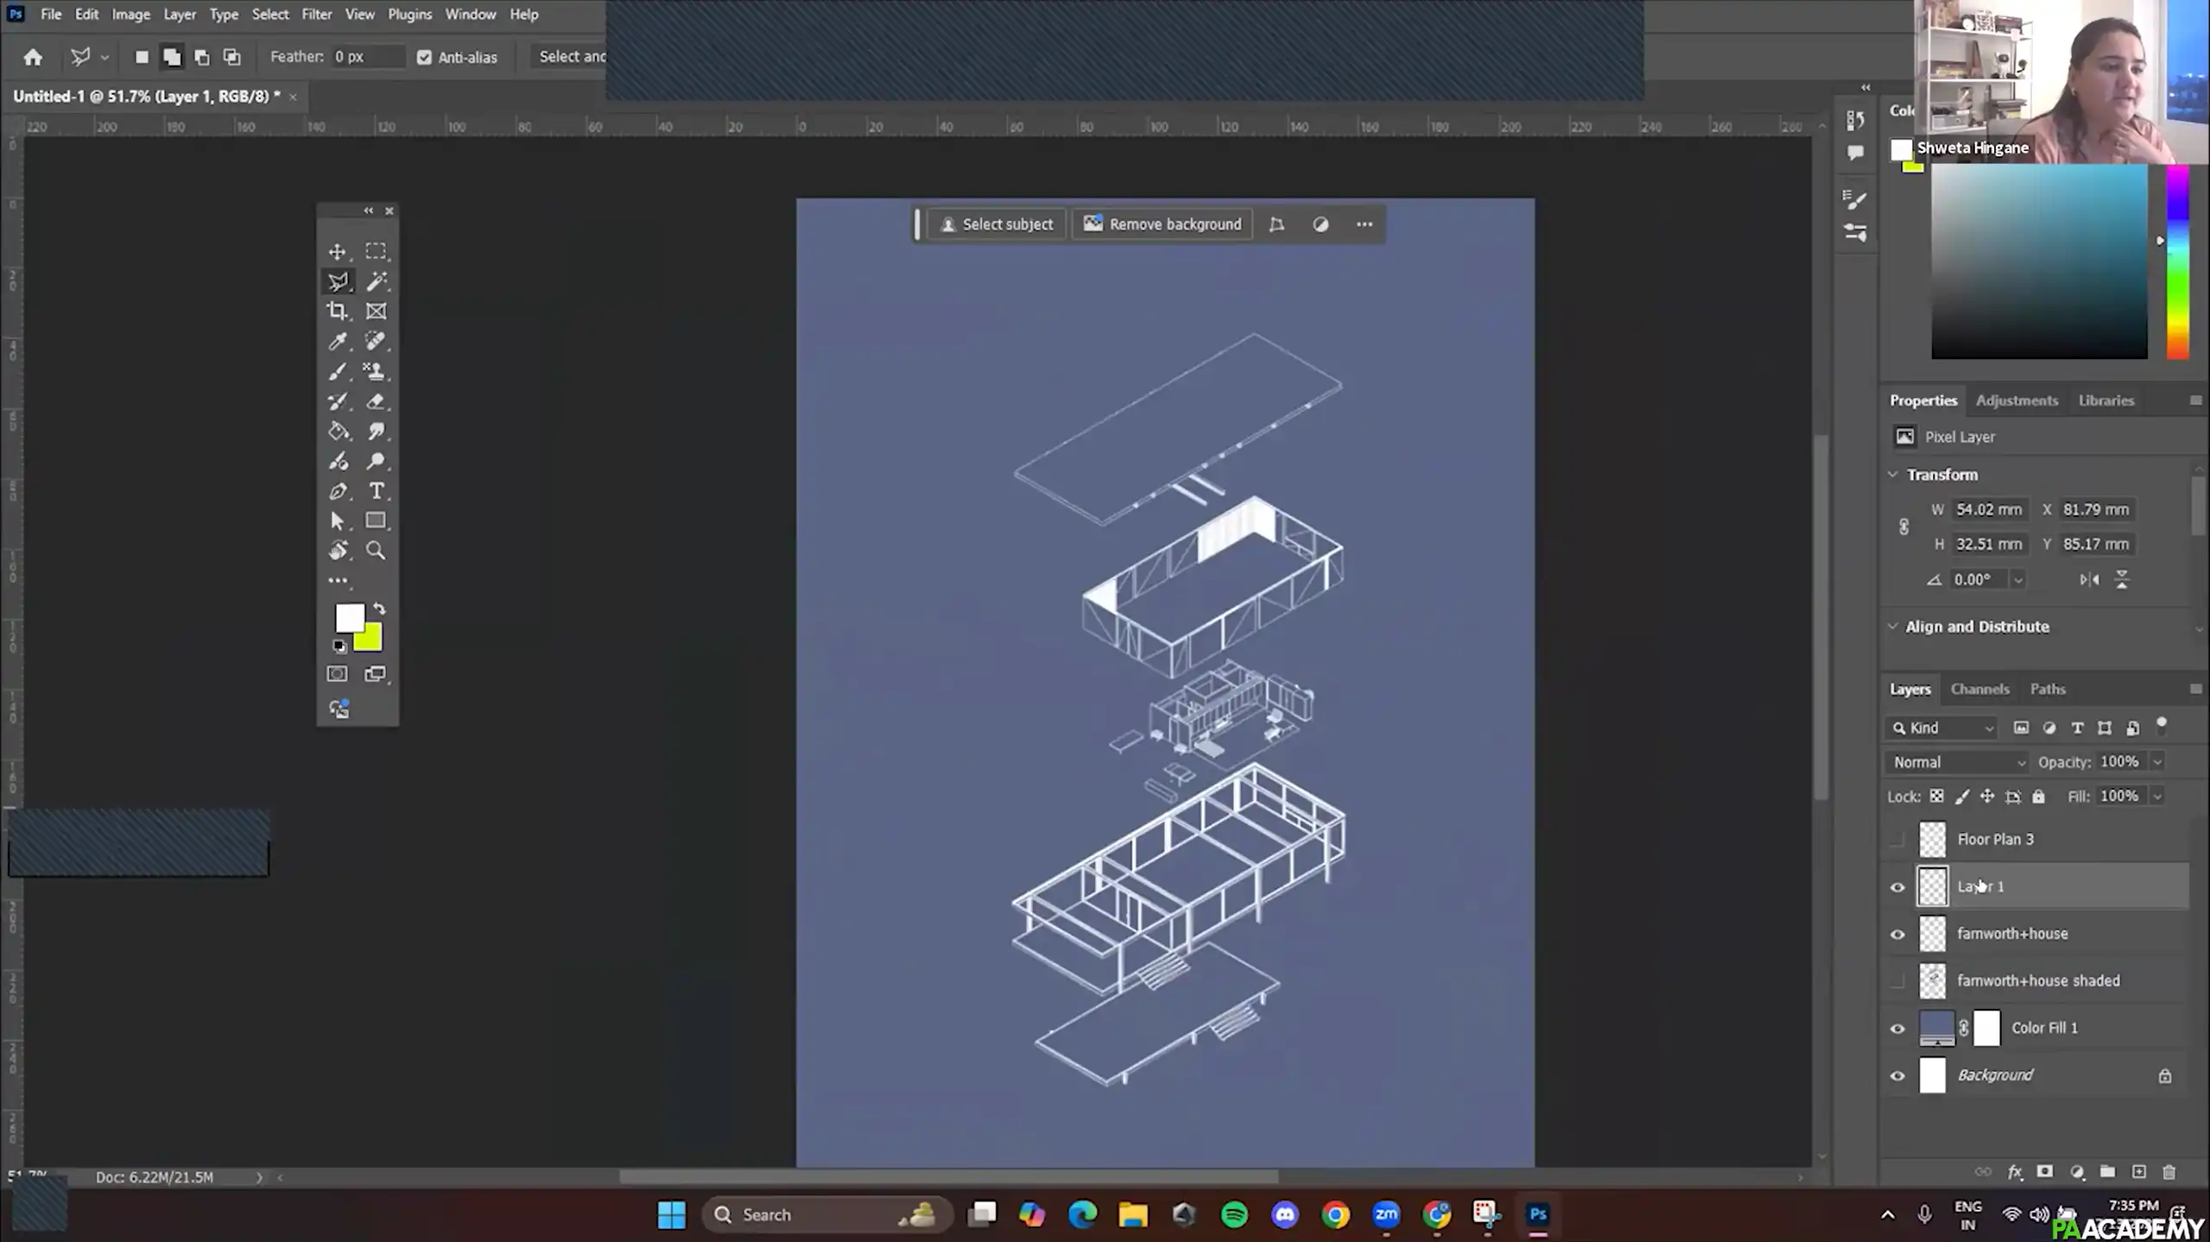Viewport: 2210px width, 1242px height.
Task: Toggle the width-height link constraint
Action: tap(1903, 526)
